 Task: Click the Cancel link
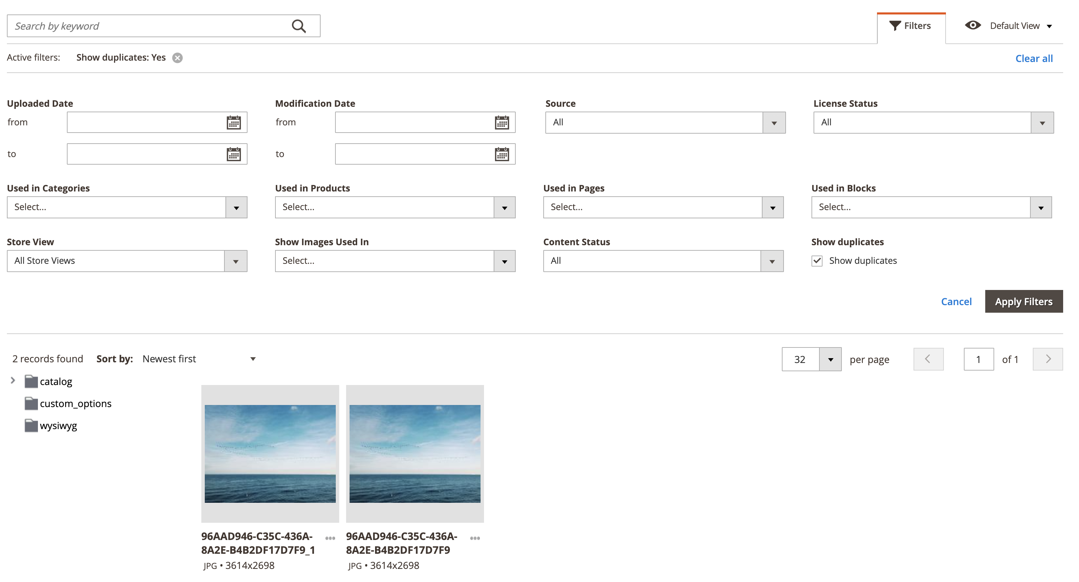point(956,302)
